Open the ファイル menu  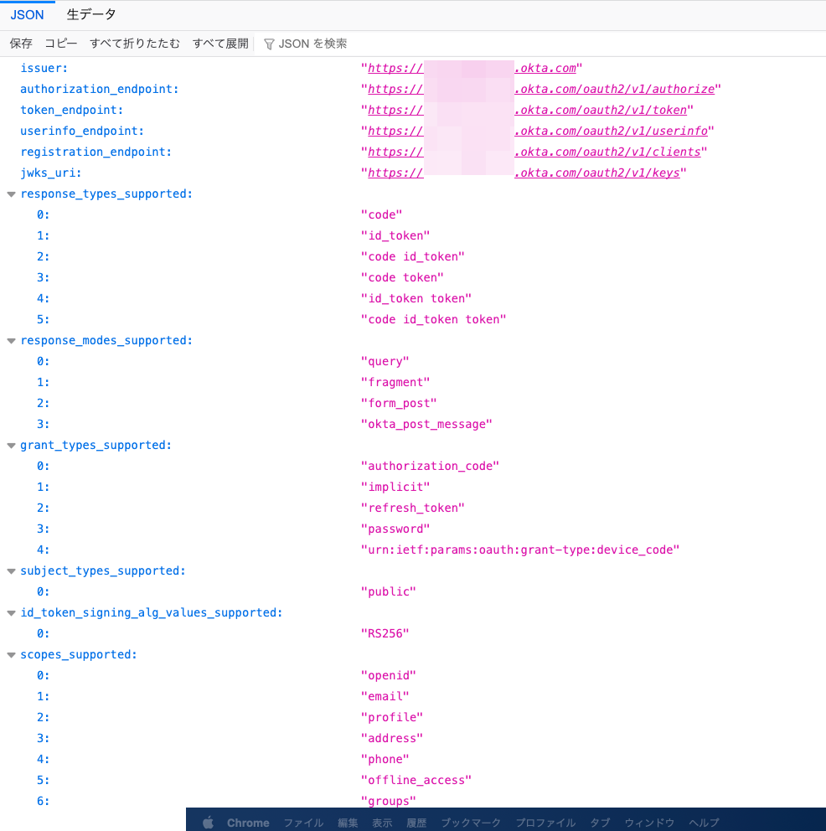(x=303, y=823)
